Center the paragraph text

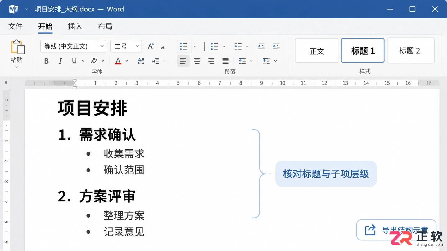coord(197,61)
